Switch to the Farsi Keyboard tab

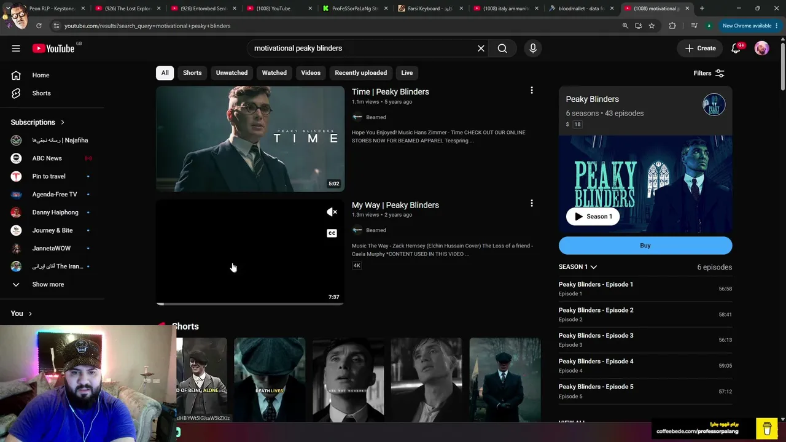coord(431,9)
